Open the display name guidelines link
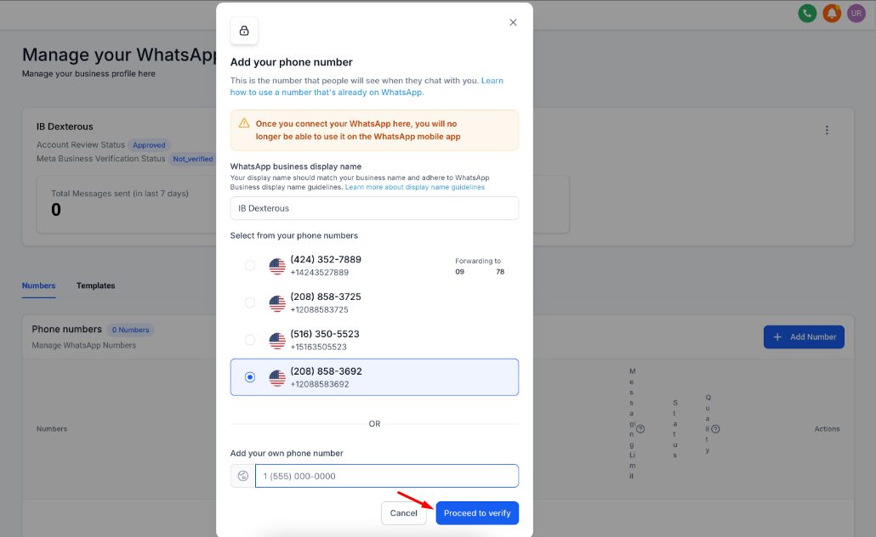This screenshot has height=537, width=876. click(415, 187)
